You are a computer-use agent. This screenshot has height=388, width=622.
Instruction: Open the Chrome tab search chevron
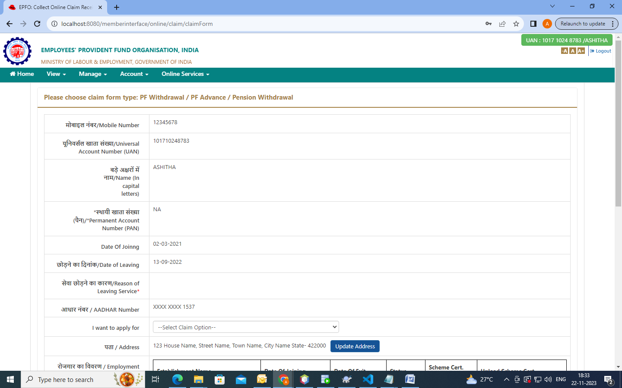point(552,6)
